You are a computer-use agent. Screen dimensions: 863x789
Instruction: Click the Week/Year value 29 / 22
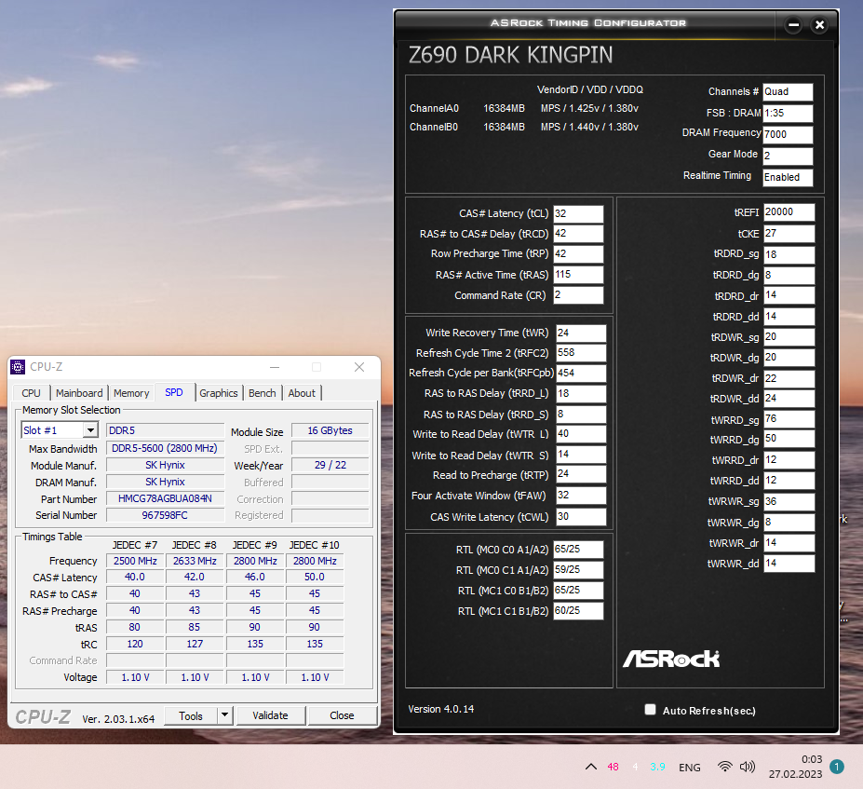coord(330,465)
